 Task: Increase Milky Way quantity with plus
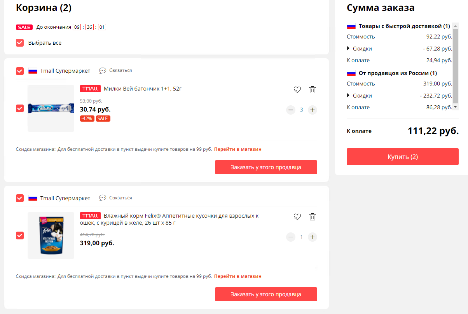tap(313, 110)
